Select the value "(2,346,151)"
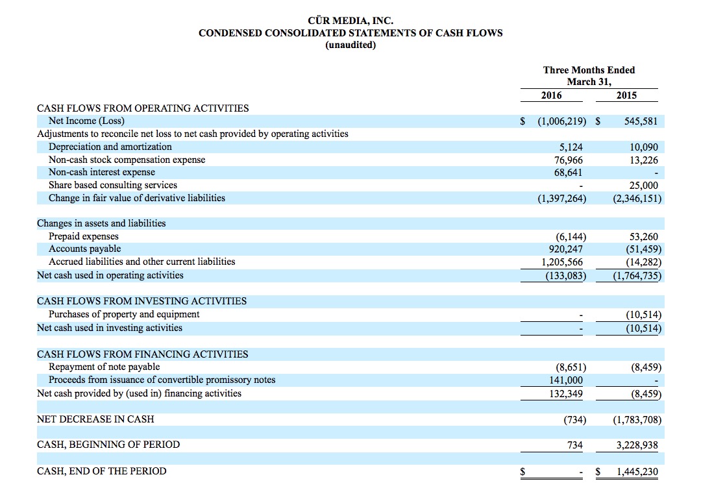 tap(637, 199)
